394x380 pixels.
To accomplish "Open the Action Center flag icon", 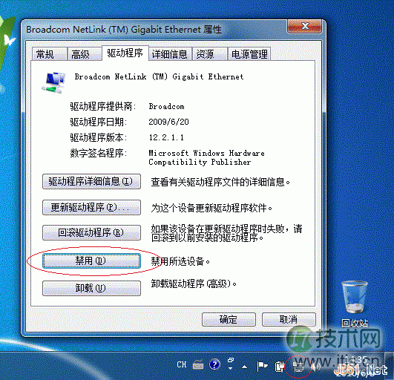I will coord(262,366).
